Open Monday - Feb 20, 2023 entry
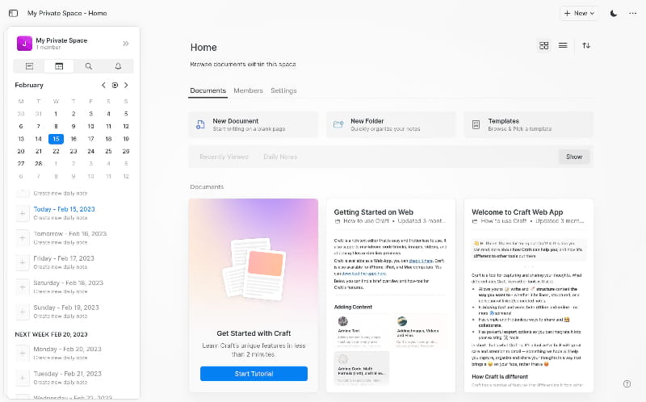 [67, 349]
